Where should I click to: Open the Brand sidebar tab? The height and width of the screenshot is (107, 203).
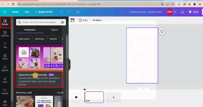coord(5,57)
